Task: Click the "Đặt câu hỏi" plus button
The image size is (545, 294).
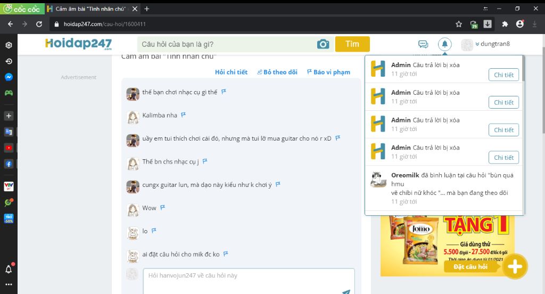Action: (x=515, y=267)
